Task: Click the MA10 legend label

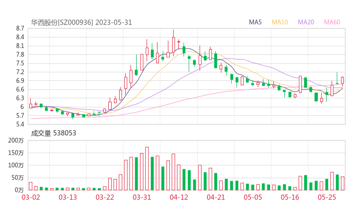Action: [x=280, y=22]
